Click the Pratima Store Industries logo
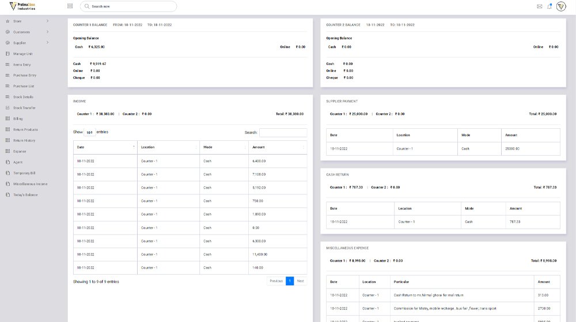Viewport: 576px width, 322px height. coord(22,6)
